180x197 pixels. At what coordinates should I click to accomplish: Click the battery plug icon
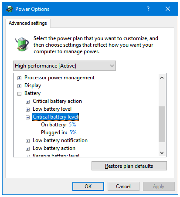pyautogui.click(x=22, y=44)
